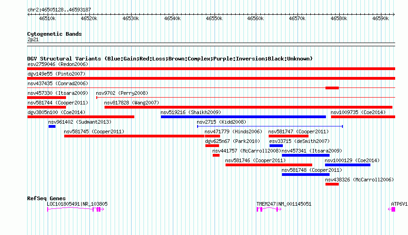408x235 pixels.
Task: Click red bar under nsv438326 (McCarroll2006)
Action: (332, 184)
